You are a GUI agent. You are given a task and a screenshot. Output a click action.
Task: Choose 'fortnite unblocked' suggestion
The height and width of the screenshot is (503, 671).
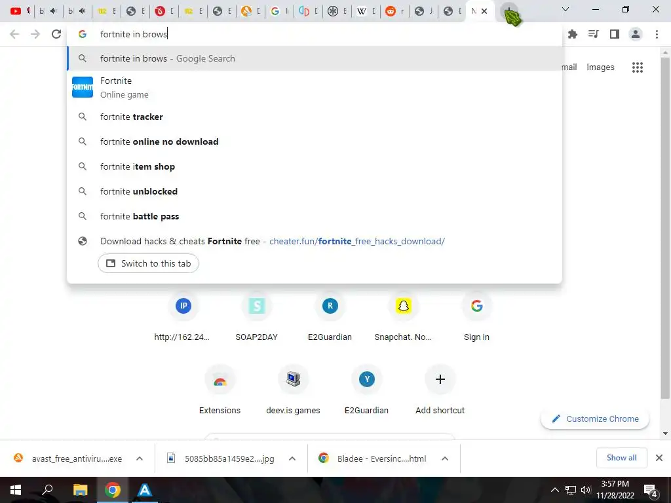[315, 191]
